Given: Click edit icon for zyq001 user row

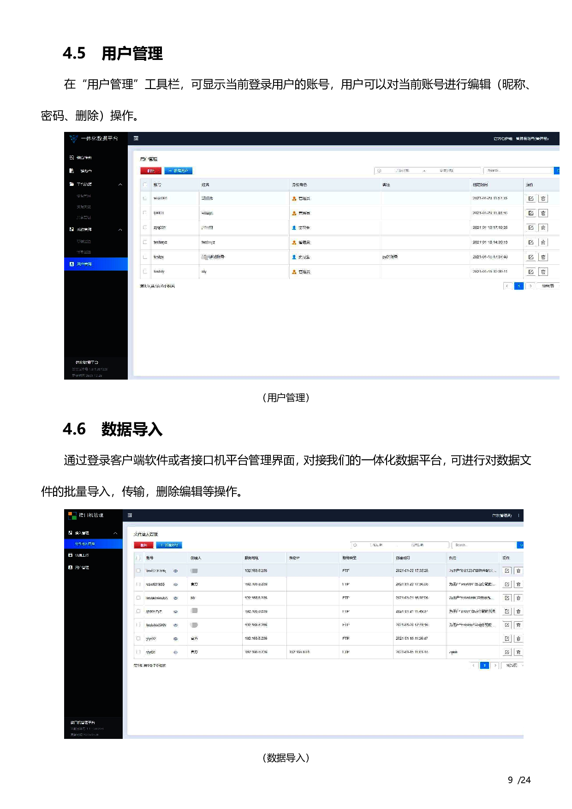Looking at the screenshot, I should pyautogui.click(x=530, y=228).
